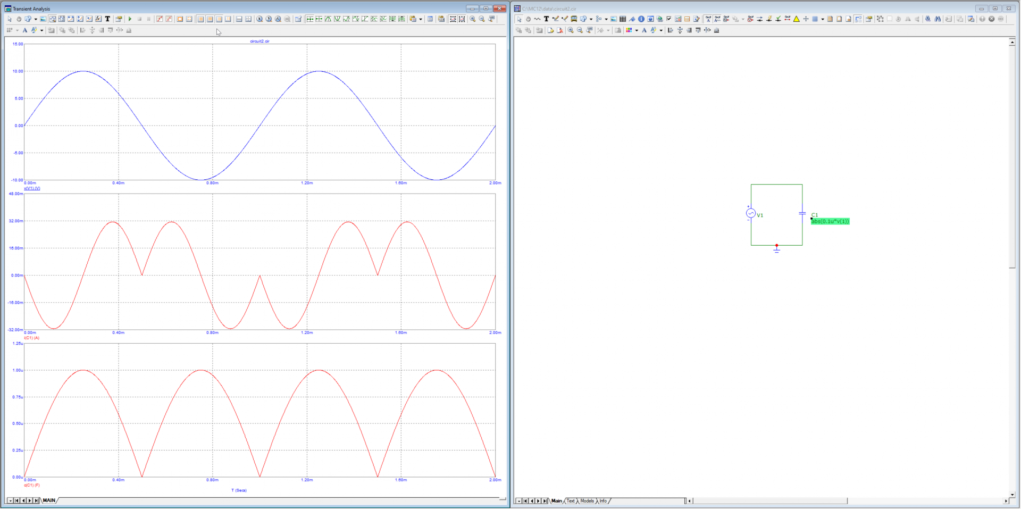The image size is (1021, 509).
Task: Go to first page in circuit window tabs
Action: (525, 501)
